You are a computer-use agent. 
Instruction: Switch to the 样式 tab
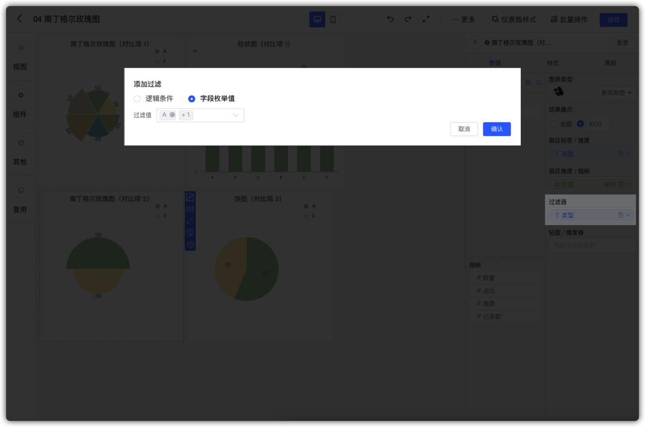[x=553, y=63]
